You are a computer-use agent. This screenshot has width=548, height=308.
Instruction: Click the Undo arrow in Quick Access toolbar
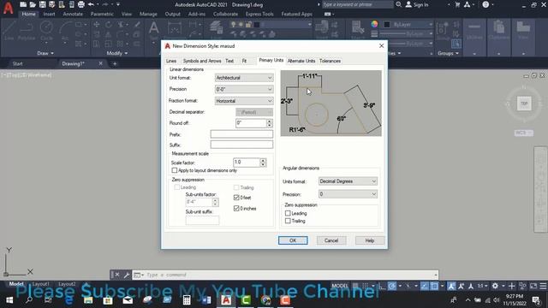coord(91,4)
